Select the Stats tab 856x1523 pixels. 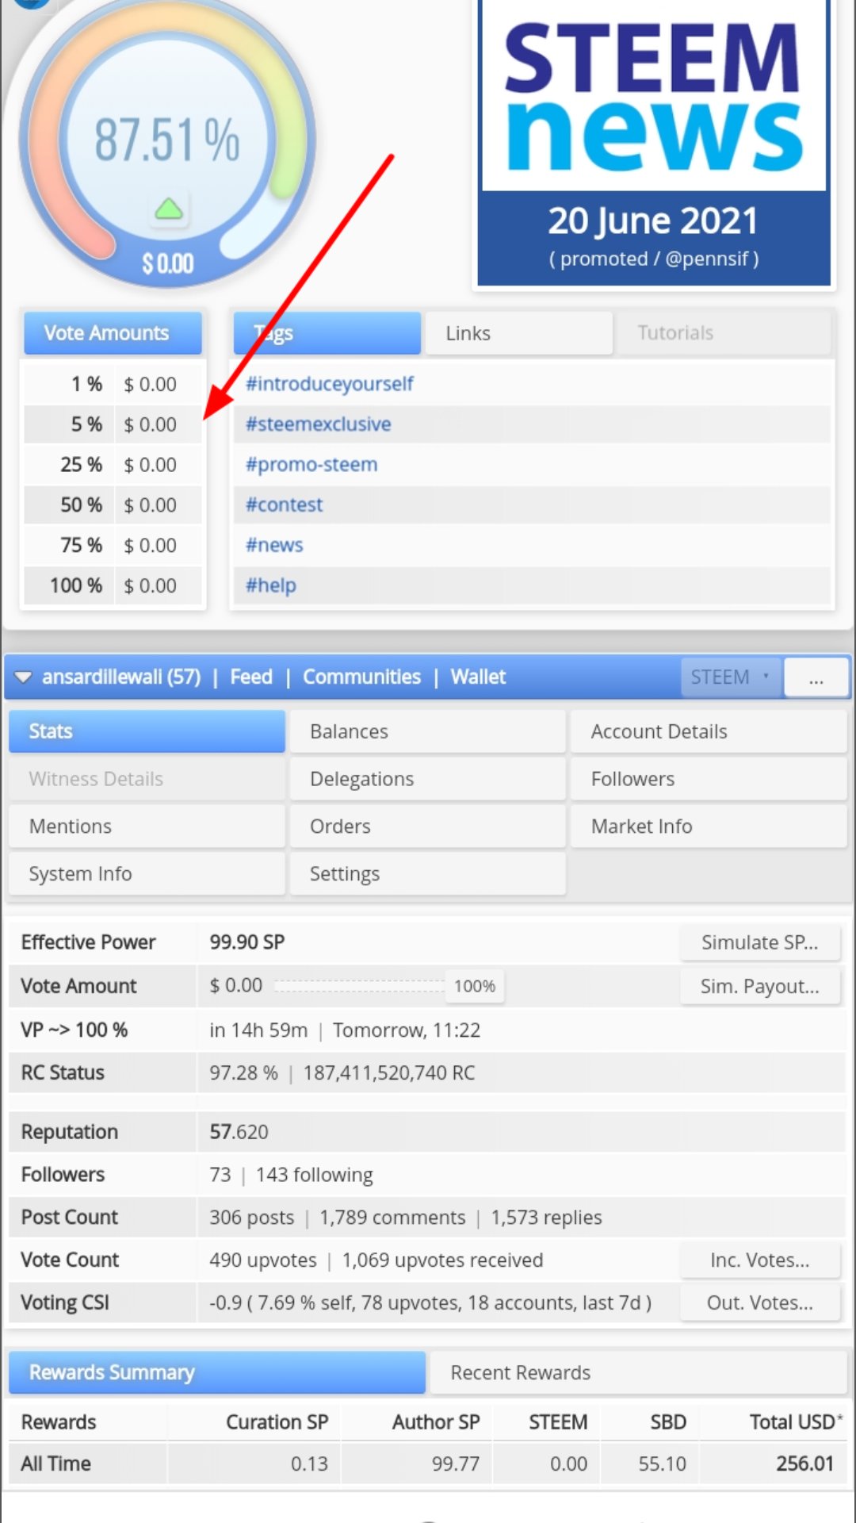click(147, 731)
